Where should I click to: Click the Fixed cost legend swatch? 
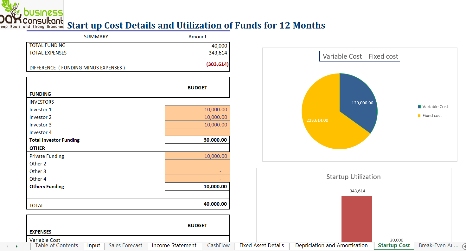pyautogui.click(x=419, y=116)
